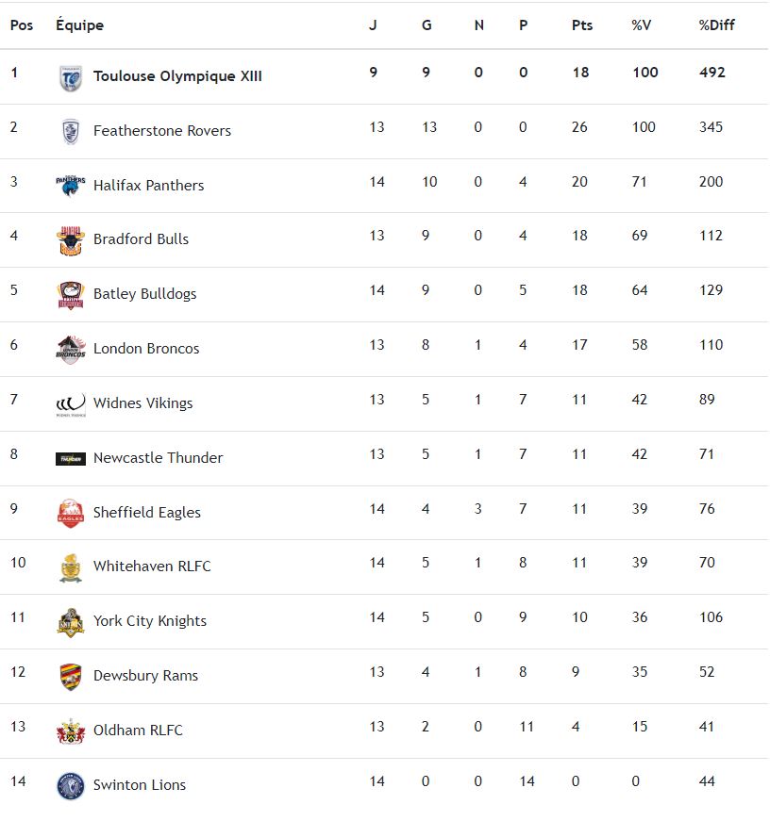The width and height of the screenshot is (770, 821).
Task: Click the Toulouse Olympique XIII team logo
Action: pyautogui.click(x=71, y=77)
